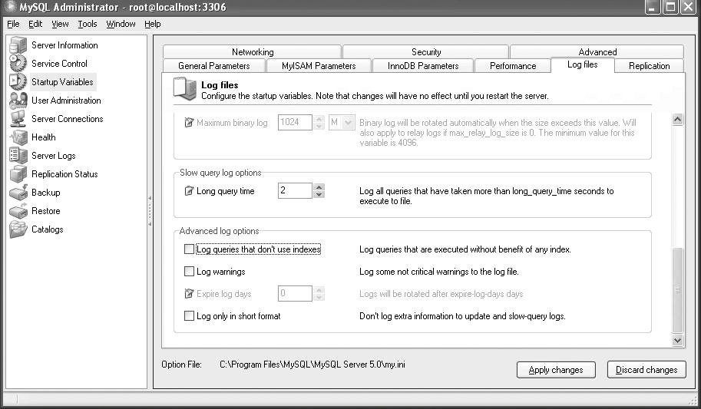
Task: Click the Log files header icon
Action: point(184,88)
